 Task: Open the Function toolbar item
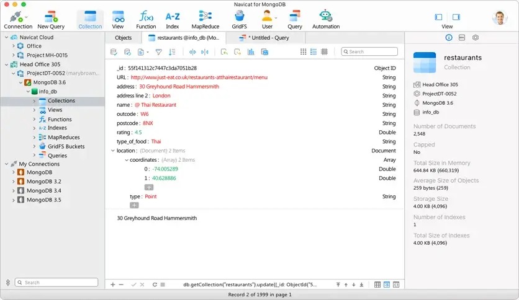(146, 19)
